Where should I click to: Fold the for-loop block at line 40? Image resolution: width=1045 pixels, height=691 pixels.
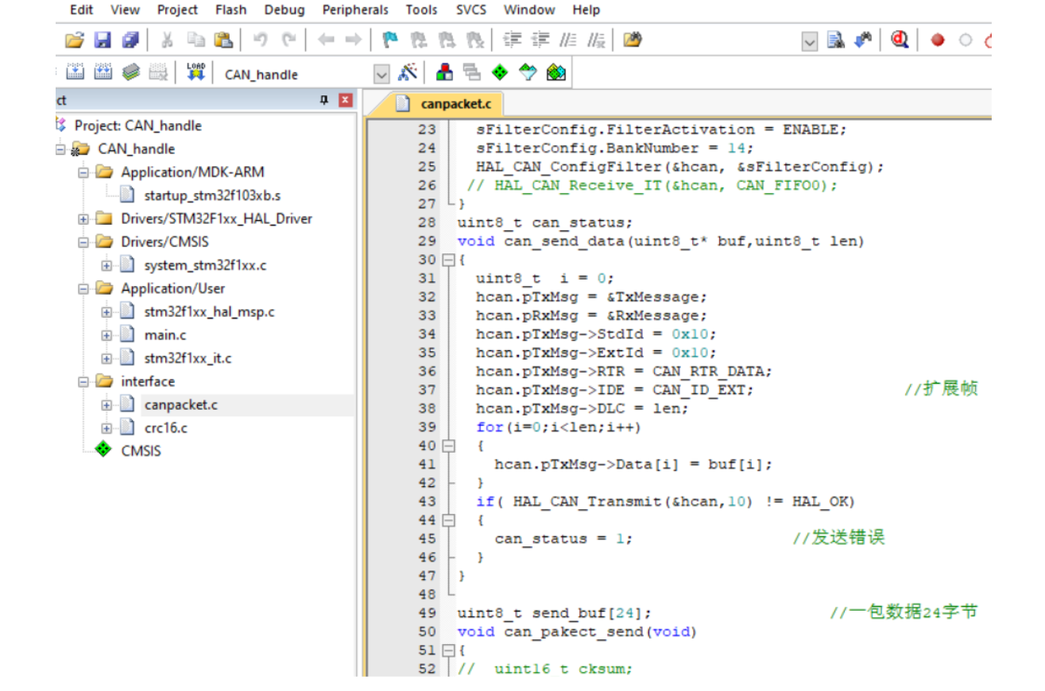(x=448, y=446)
